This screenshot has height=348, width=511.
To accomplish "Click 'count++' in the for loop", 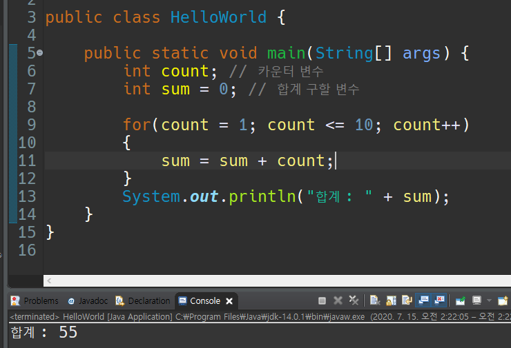I will pos(427,125).
